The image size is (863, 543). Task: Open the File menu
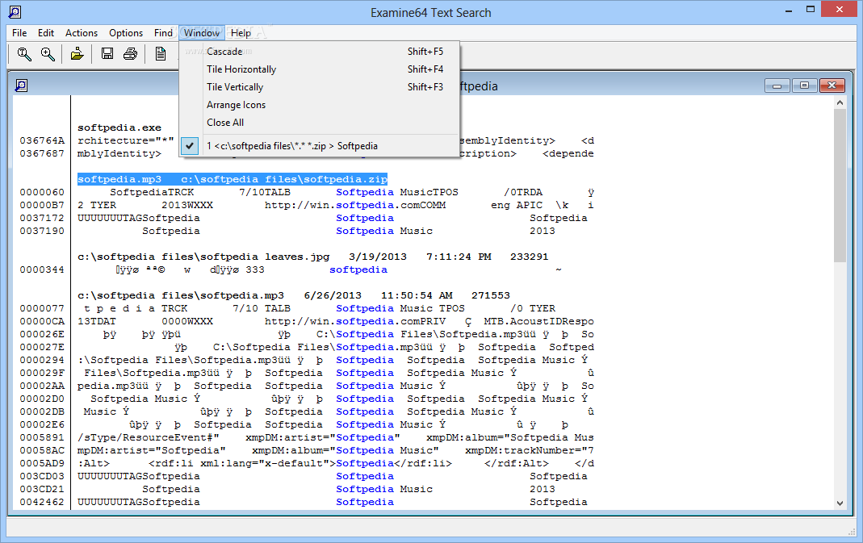tap(19, 33)
